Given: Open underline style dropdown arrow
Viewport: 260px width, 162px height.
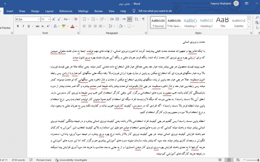Looking at the screenshot, I should [32, 26].
